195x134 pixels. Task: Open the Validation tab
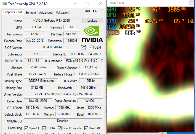pyautogui.click(x=62, y=13)
